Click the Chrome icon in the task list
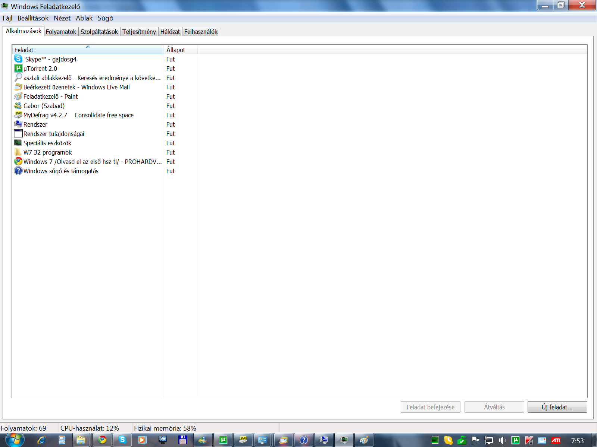Screen dimensions: 597x447 coord(18,161)
